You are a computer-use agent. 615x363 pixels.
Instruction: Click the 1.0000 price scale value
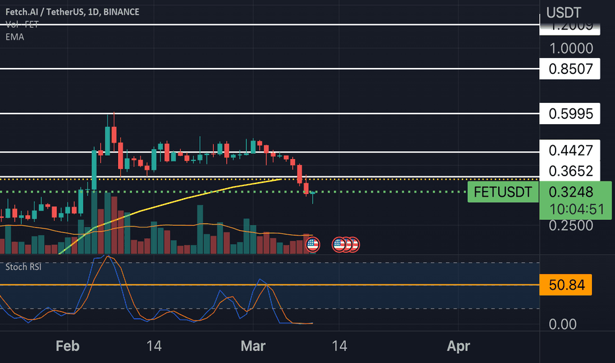571,48
